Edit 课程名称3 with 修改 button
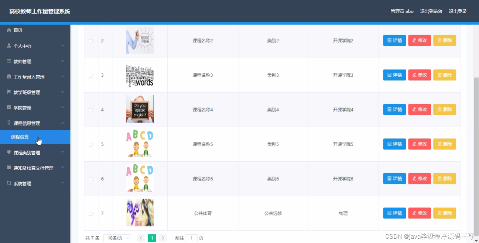The height and width of the screenshot is (243, 479). [x=419, y=75]
